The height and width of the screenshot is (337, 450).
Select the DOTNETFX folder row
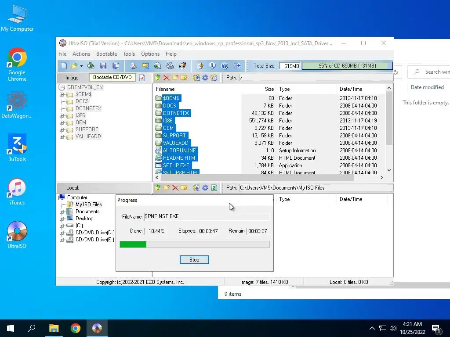pos(269,113)
